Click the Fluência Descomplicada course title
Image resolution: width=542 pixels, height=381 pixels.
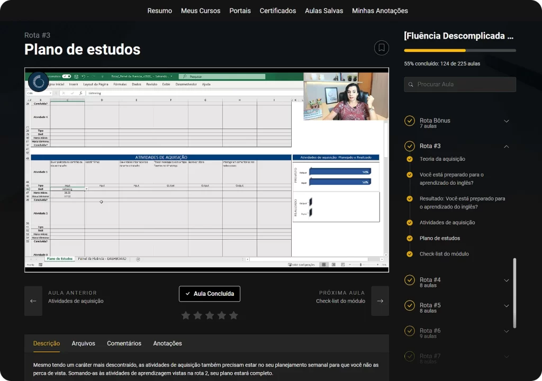tap(459, 36)
